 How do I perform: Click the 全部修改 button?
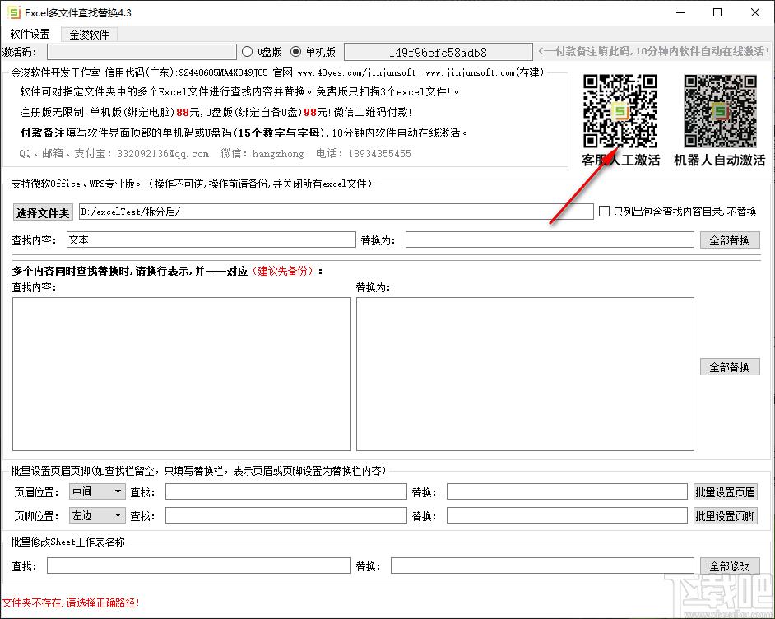point(730,566)
